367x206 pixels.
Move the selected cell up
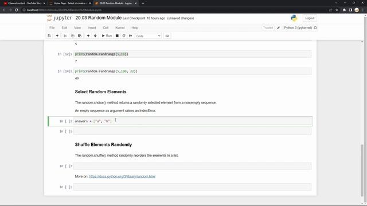coord(88,35)
